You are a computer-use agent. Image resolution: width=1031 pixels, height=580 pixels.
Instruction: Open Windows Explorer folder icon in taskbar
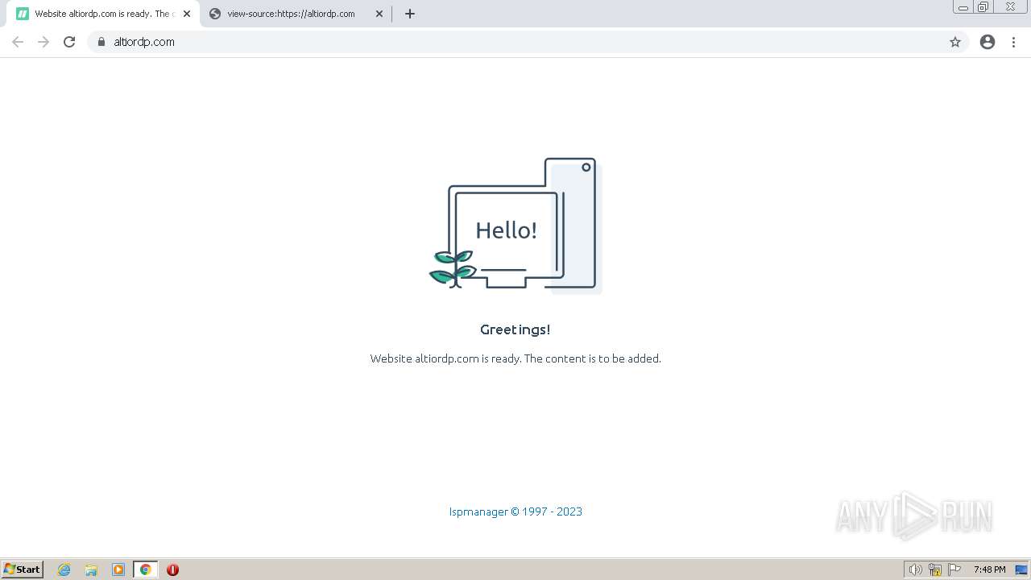coord(91,570)
